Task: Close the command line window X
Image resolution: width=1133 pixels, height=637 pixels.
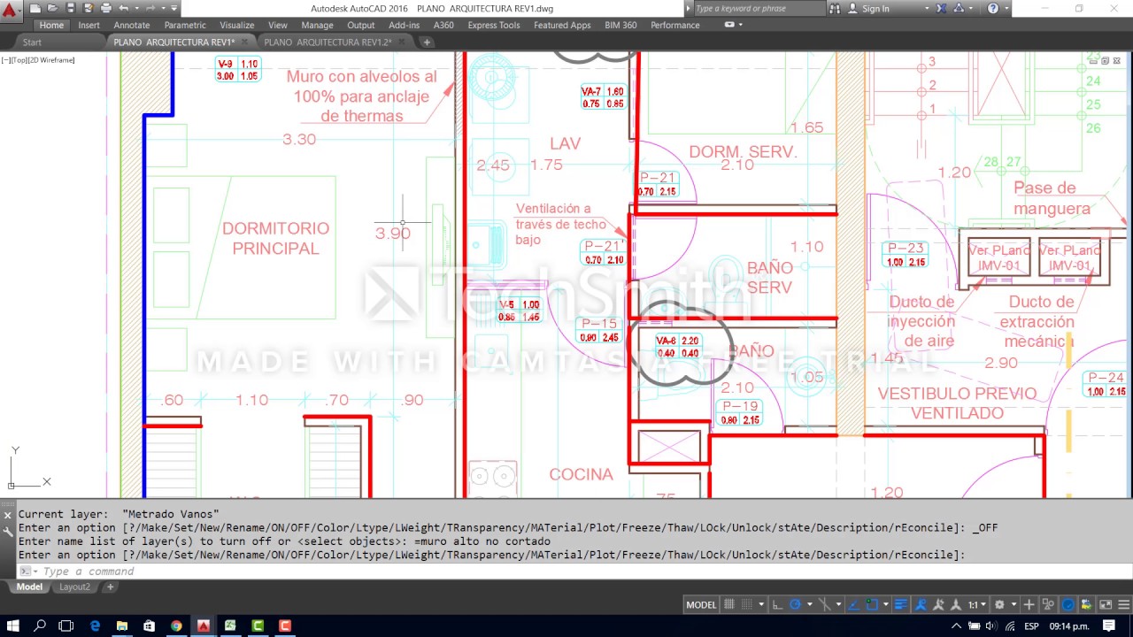Action: click(8, 514)
